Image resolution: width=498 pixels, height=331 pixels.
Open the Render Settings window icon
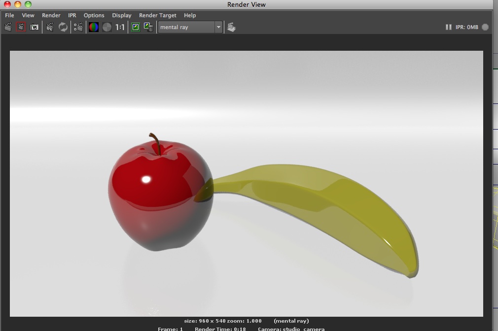pyautogui.click(x=78, y=27)
